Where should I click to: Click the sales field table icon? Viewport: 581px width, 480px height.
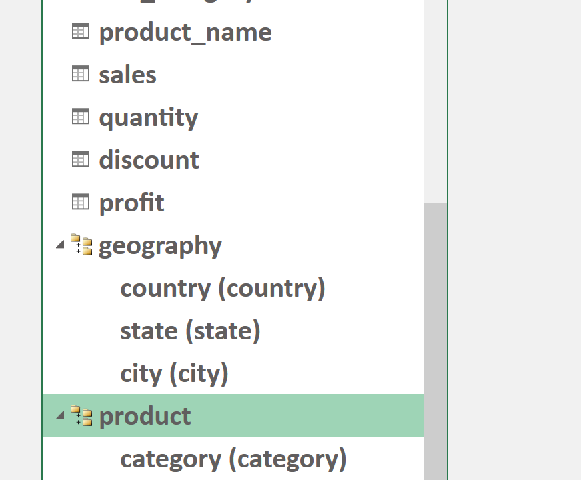click(x=81, y=74)
